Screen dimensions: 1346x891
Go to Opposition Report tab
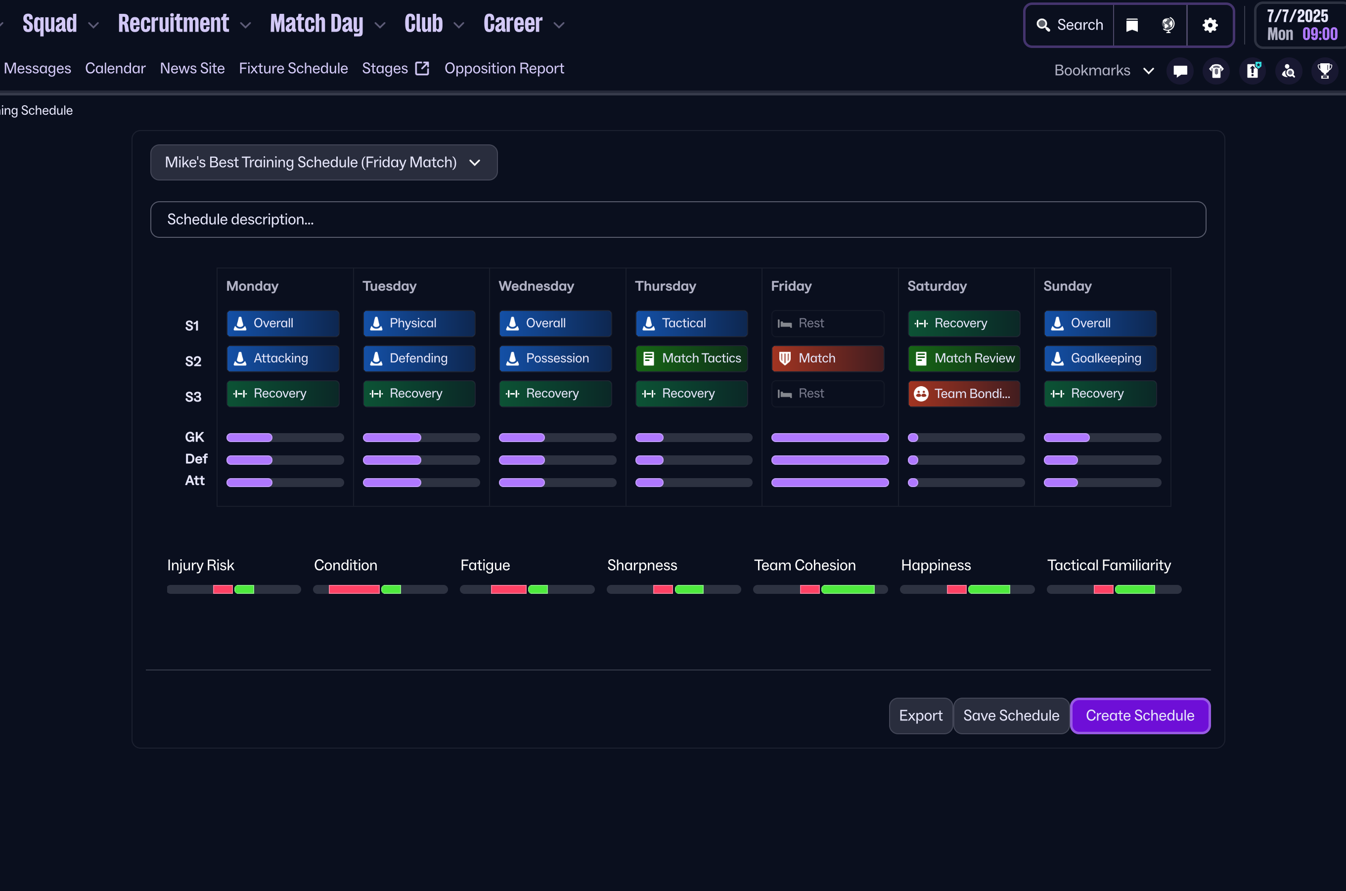click(x=504, y=69)
